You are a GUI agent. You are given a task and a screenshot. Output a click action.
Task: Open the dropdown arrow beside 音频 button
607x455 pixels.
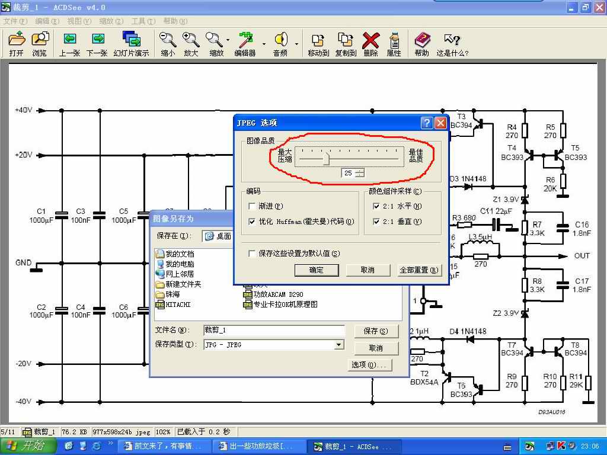pyautogui.click(x=297, y=44)
